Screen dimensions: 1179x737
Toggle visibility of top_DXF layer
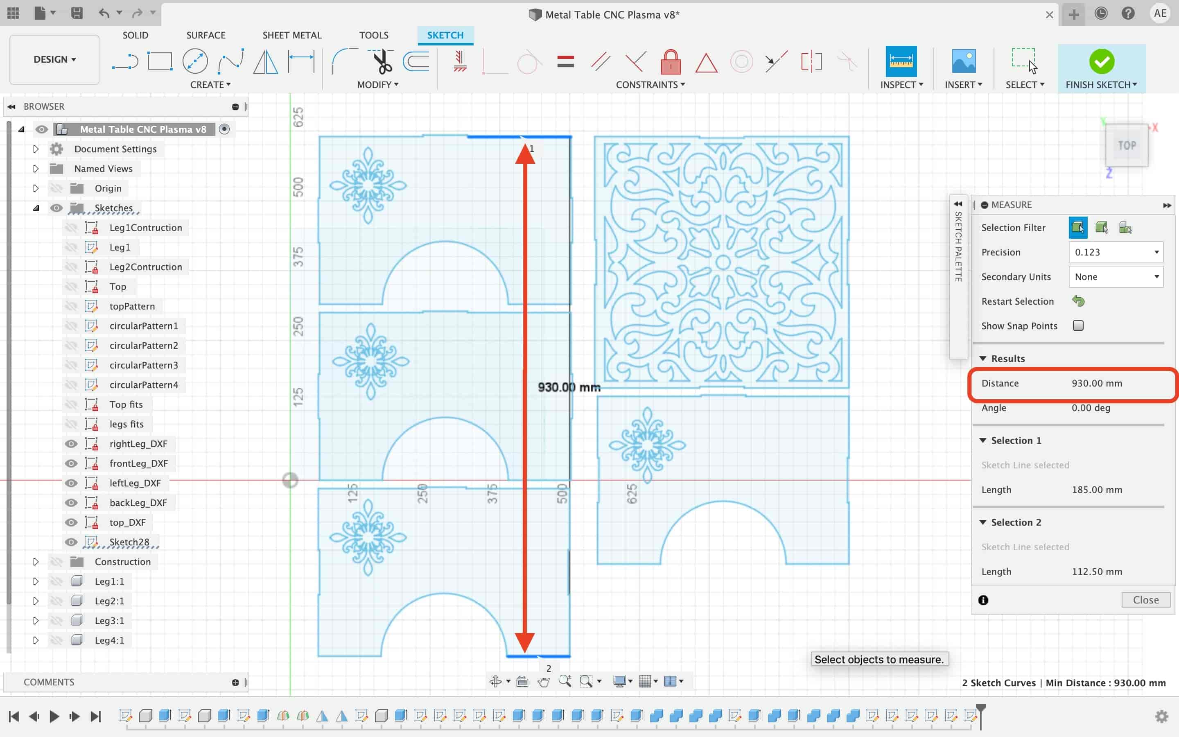click(72, 521)
